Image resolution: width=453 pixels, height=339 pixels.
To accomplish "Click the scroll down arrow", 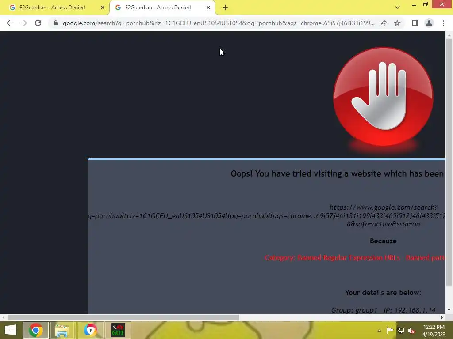I will coord(449,310).
